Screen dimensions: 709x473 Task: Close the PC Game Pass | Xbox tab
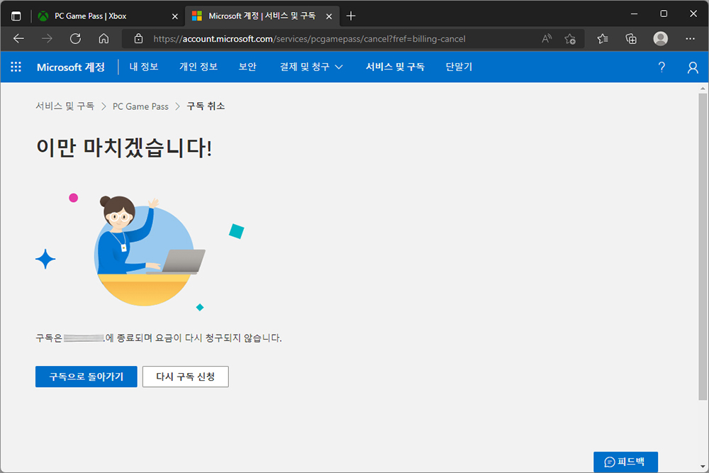point(175,16)
